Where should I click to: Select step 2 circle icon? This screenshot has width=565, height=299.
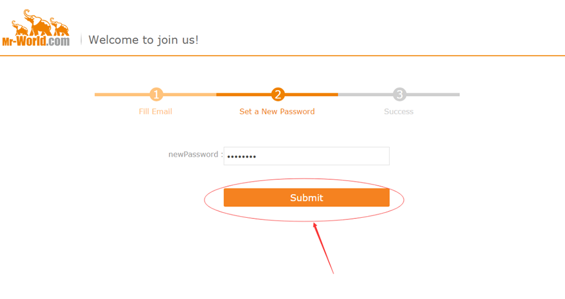coord(278,94)
